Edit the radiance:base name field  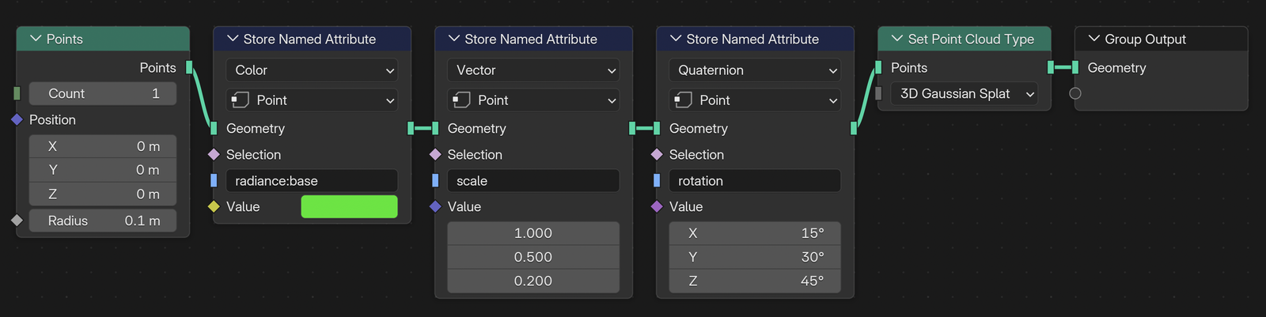click(x=312, y=181)
